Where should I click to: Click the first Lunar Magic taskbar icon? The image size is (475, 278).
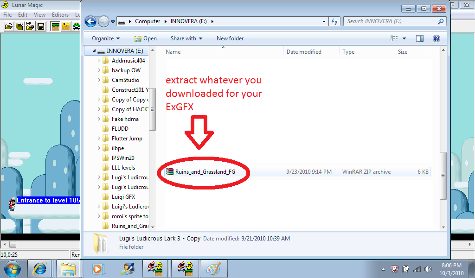click(x=155, y=269)
